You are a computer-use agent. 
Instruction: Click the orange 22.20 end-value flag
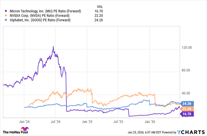pos(187,109)
